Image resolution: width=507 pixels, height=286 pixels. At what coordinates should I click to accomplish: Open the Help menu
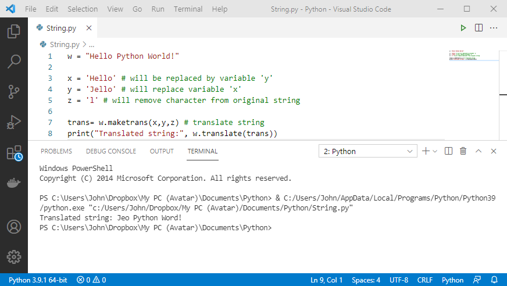coord(220,9)
